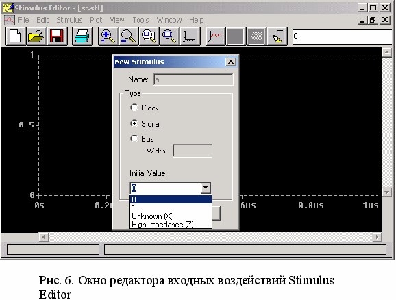This screenshot has width=396, height=300.
Task: Close the New Stimulus dialog
Action: (x=231, y=62)
